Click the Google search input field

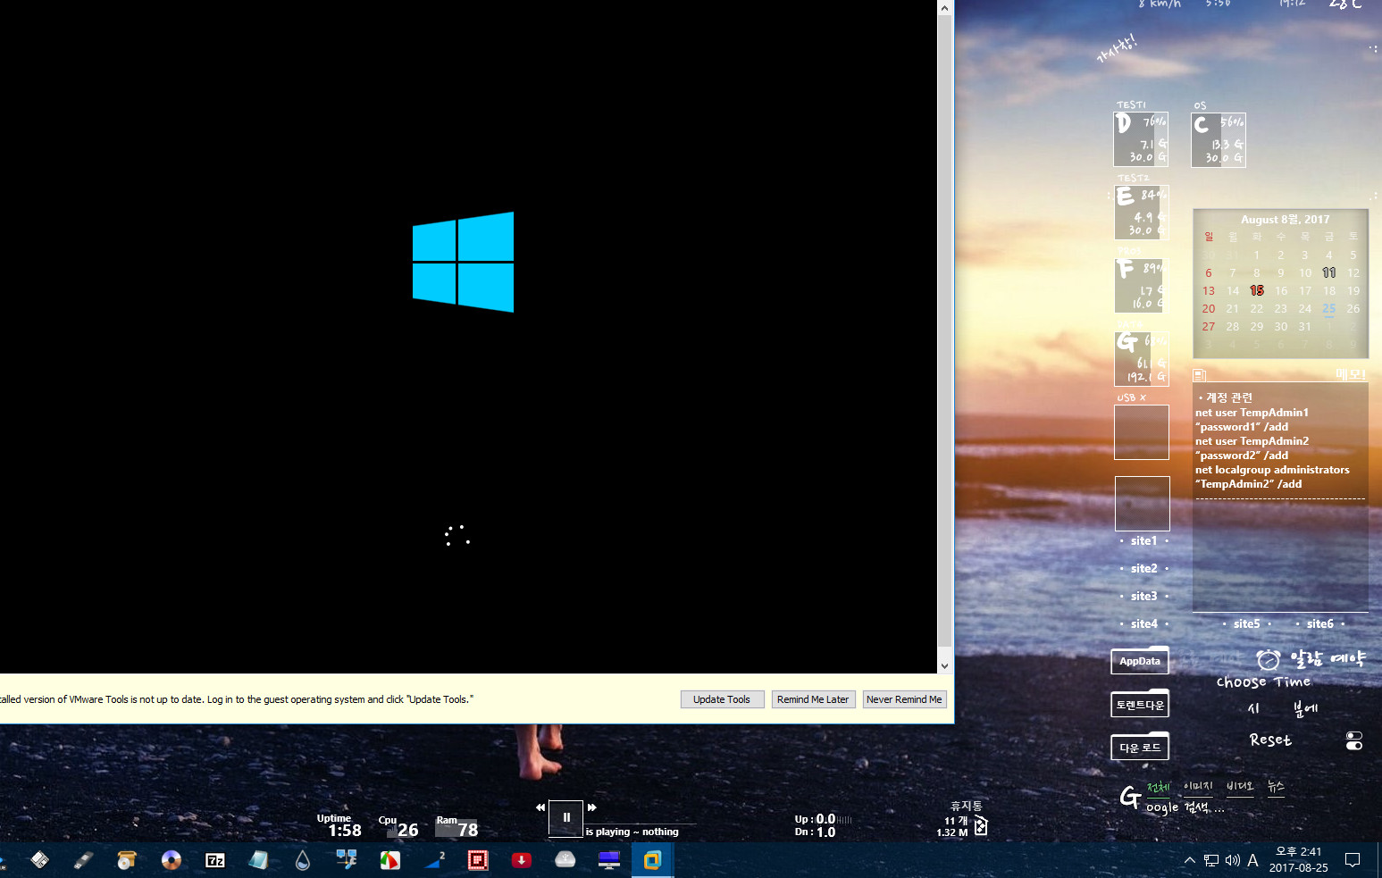[1185, 807]
